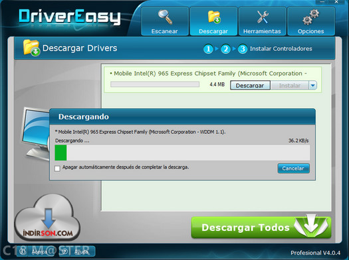Screen dimensions: 349x260
Task: Expand the dropdown arrow beside Instalar
Action: click(312, 86)
